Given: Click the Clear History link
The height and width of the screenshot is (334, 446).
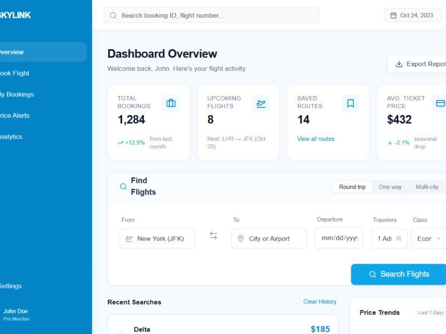Looking at the screenshot, I should pyautogui.click(x=319, y=301).
